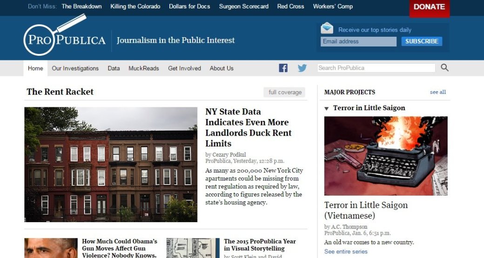484x258 pixels.
Task: Open NY State Data Landlords headline
Action: click(249, 127)
